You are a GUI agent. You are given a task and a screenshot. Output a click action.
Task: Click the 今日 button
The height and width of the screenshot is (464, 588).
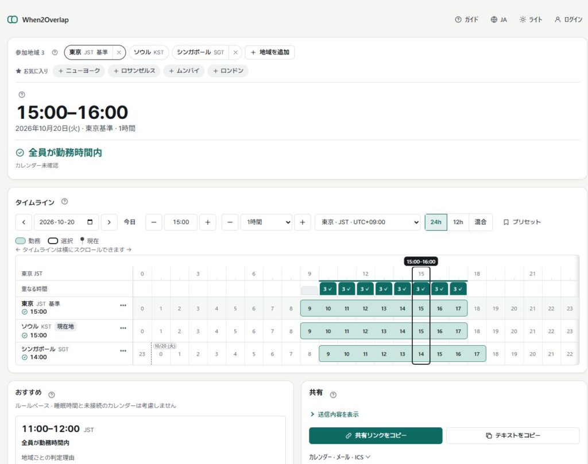(x=129, y=222)
